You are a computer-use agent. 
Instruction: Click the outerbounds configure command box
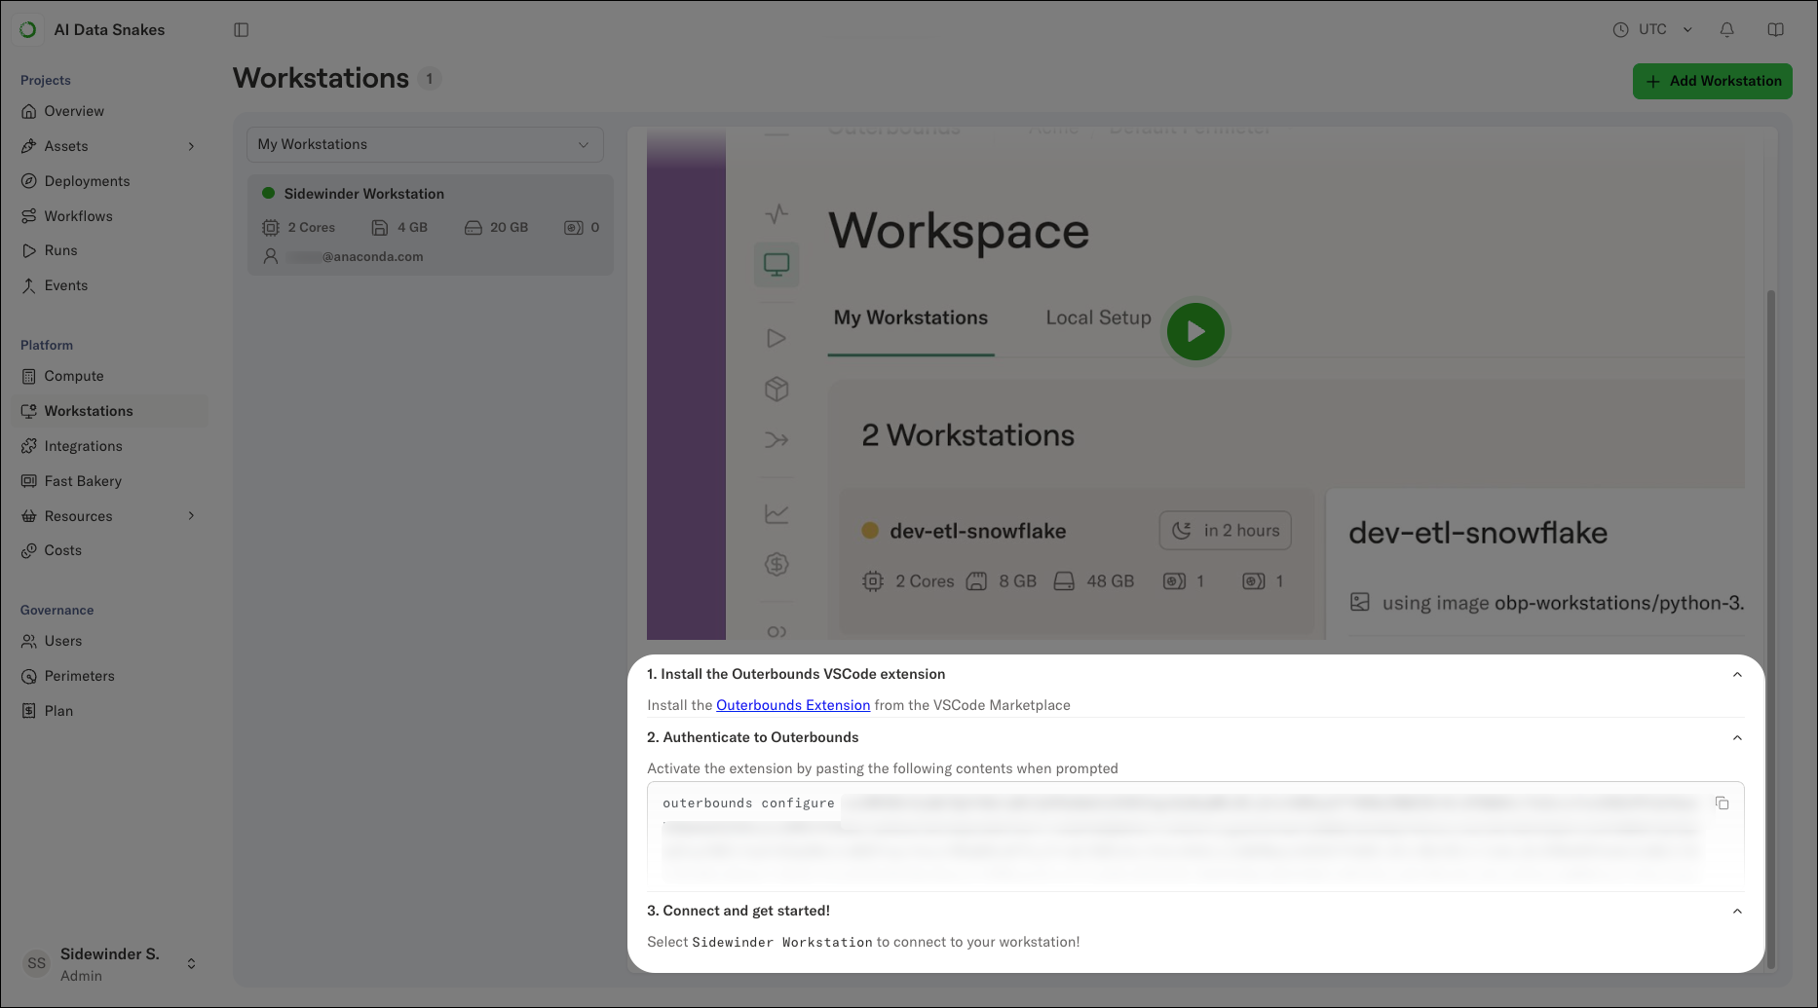pos(1195,837)
